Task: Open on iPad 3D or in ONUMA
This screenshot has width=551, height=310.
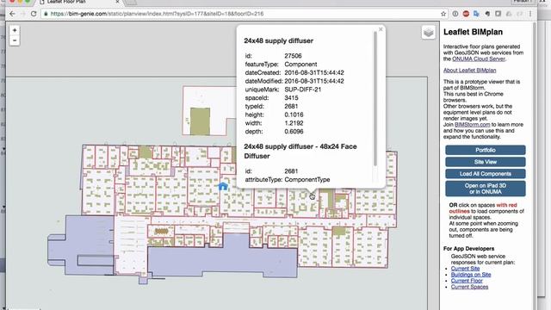Action: pos(486,189)
